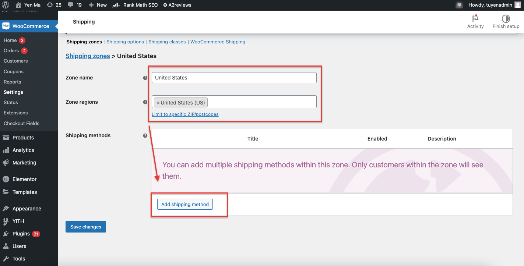Click the YITH sidebar icon
Viewport: 524px width, 266px height.
pos(6,221)
